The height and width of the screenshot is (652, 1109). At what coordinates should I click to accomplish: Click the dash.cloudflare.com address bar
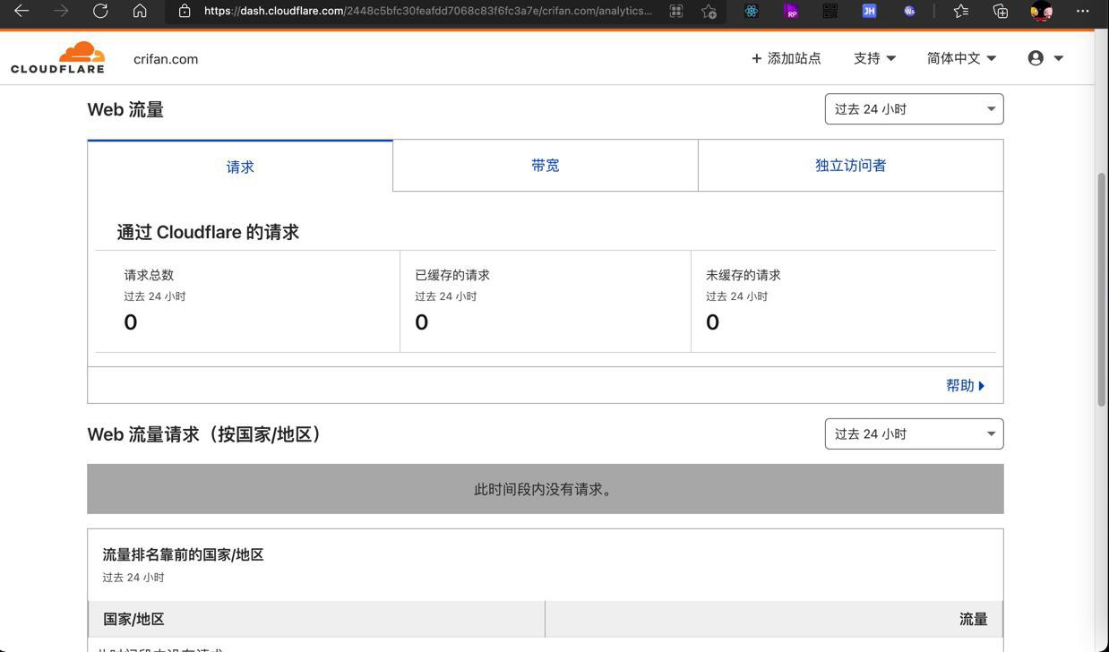coord(428,11)
